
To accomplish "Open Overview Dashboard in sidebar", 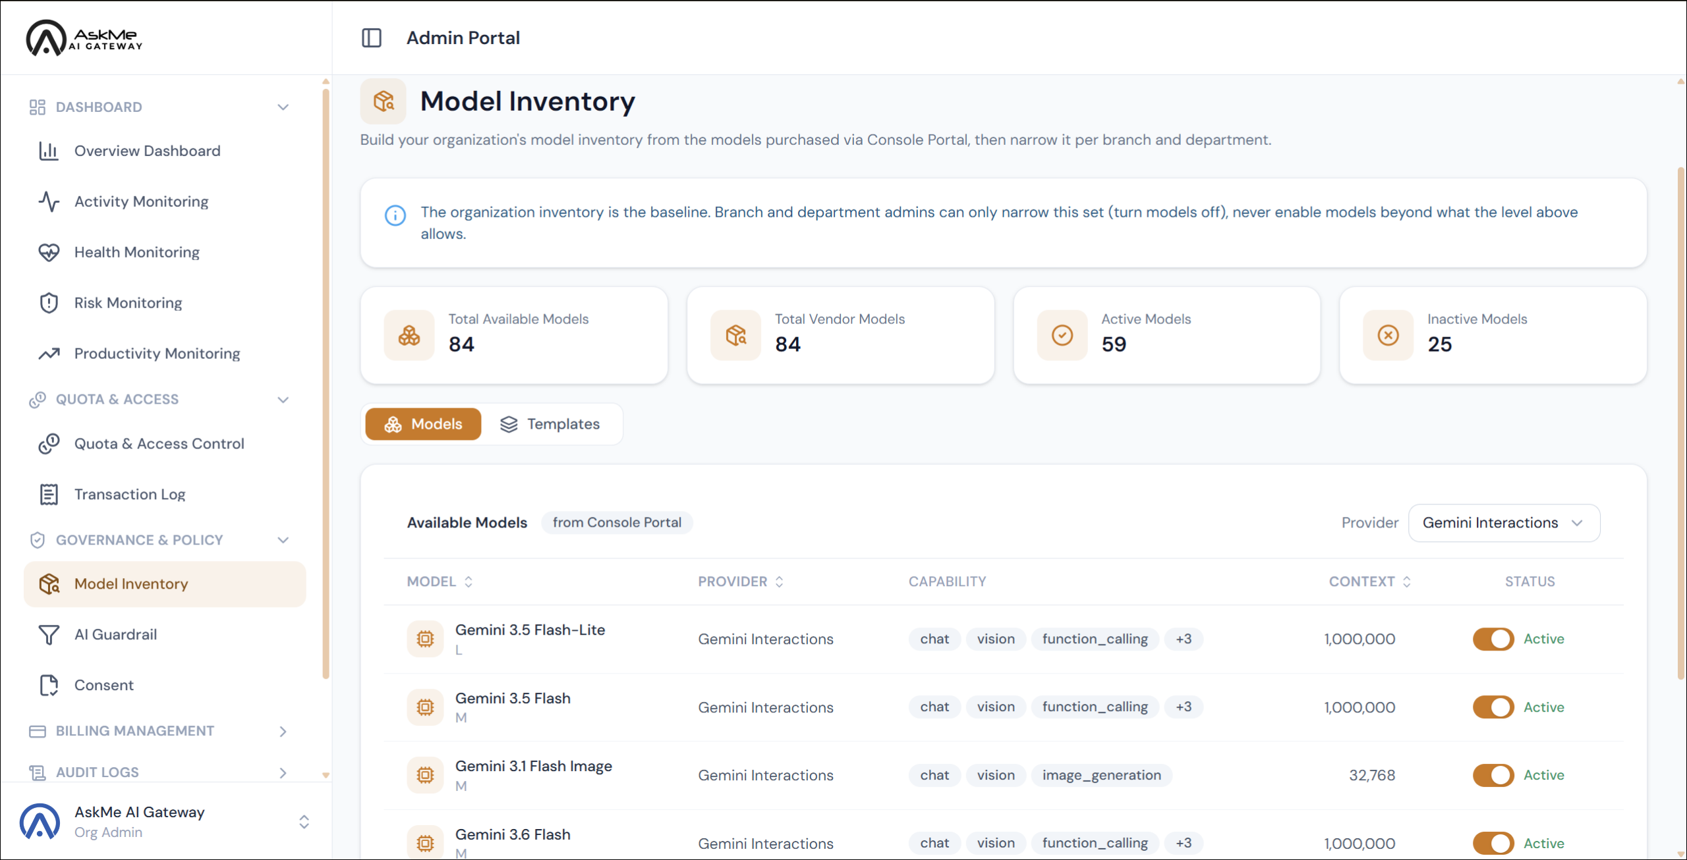I will click(165, 151).
